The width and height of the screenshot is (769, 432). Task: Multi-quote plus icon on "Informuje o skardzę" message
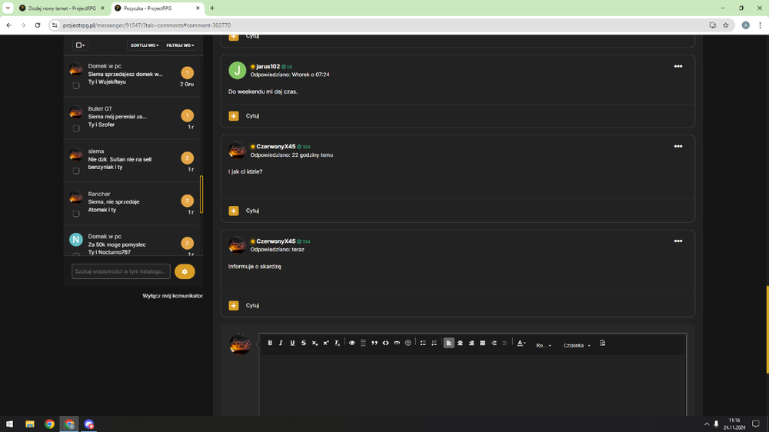234,305
